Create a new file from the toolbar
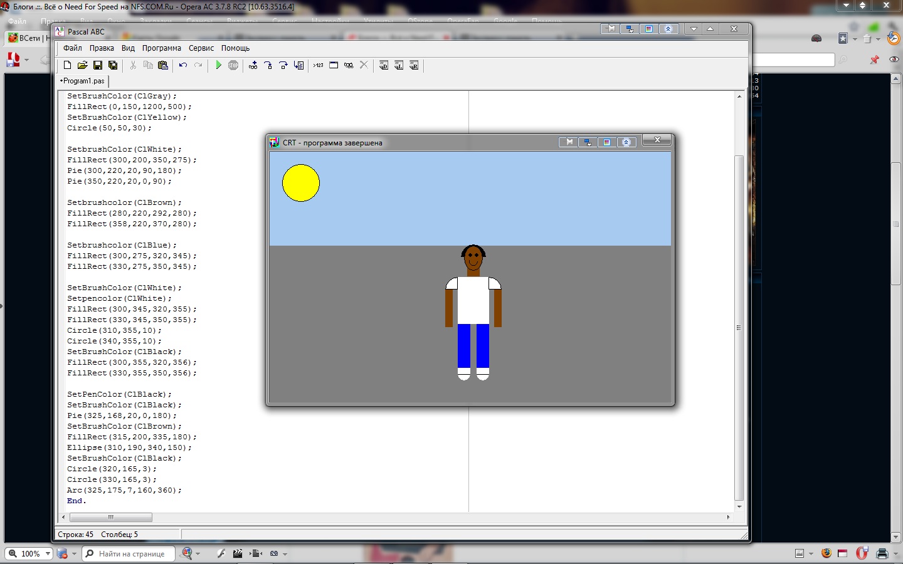The image size is (903, 564). [x=67, y=65]
